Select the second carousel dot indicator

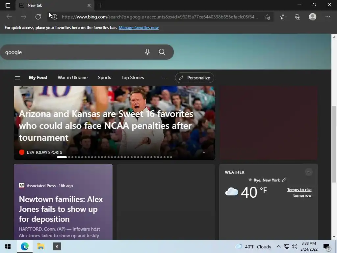69,157
